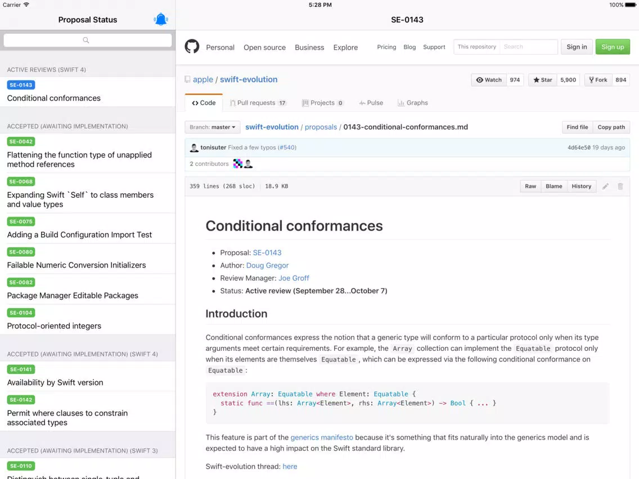Screen dimensions: 639x479
Task: Open author Doug Gregor link
Action: (267, 265)
